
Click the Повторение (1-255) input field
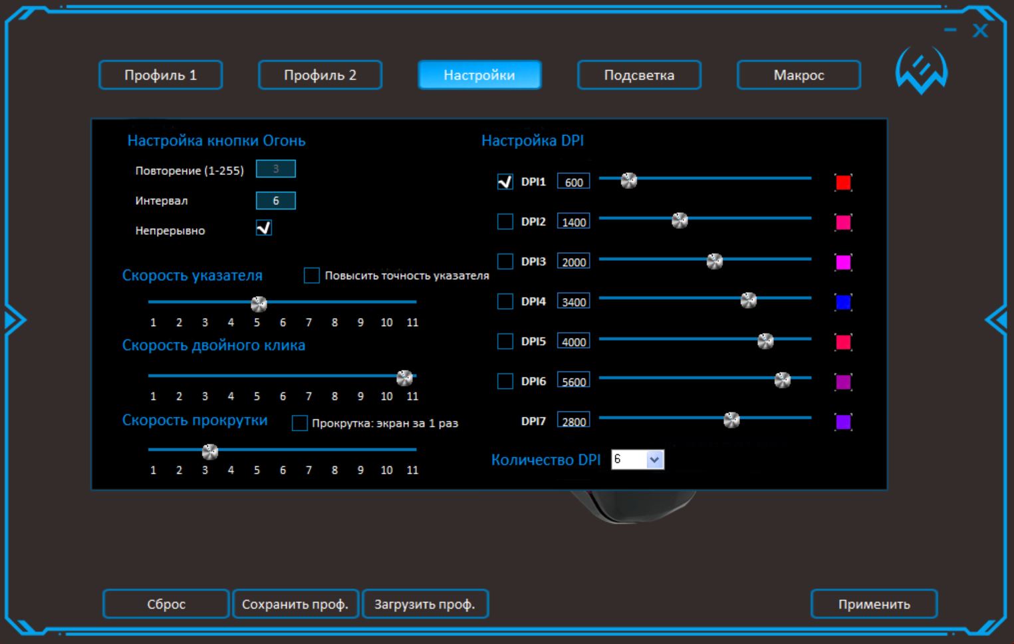click(x=276, y=169)
